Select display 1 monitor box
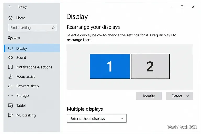Screen dimensions: 201x134 [x=110, y=66]
